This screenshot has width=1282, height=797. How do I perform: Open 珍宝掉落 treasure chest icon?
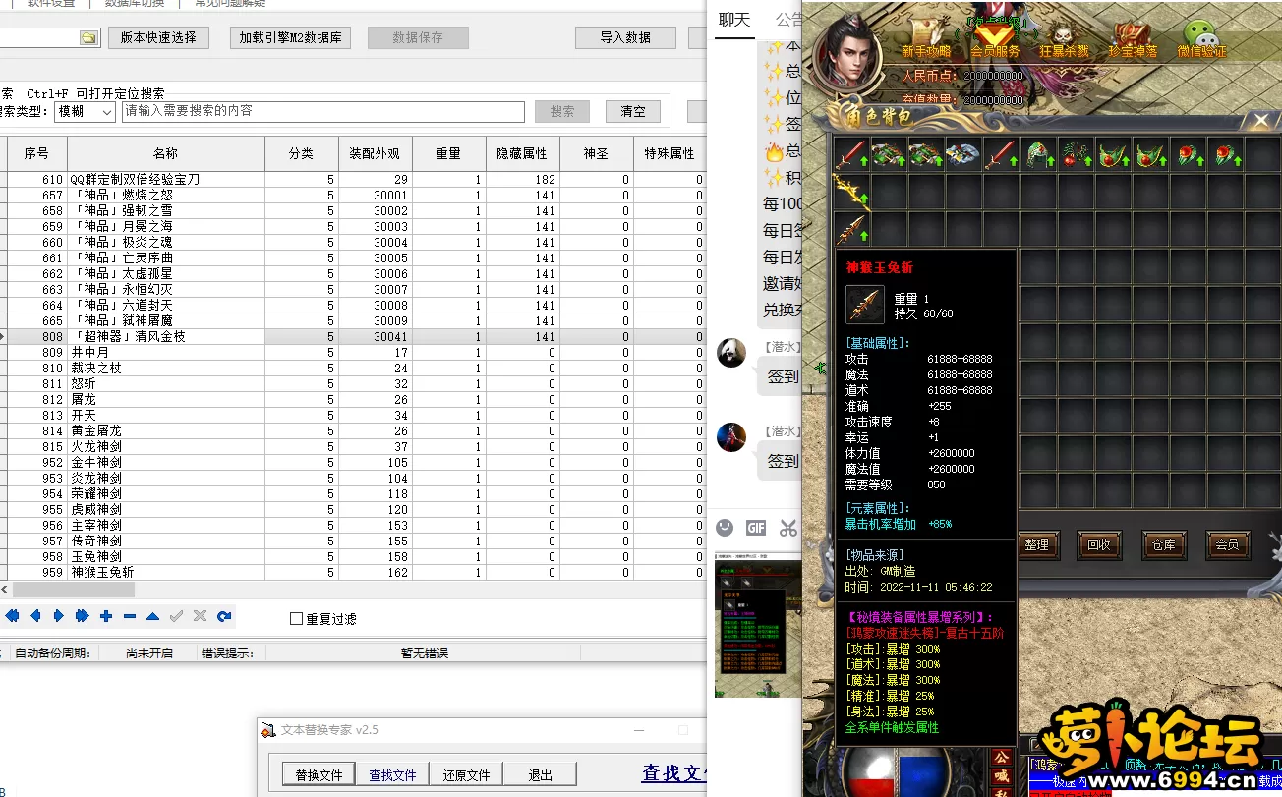1133,40
